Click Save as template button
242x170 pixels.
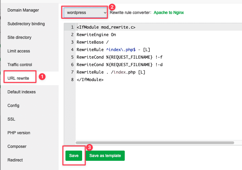click(x=105, y=155)
